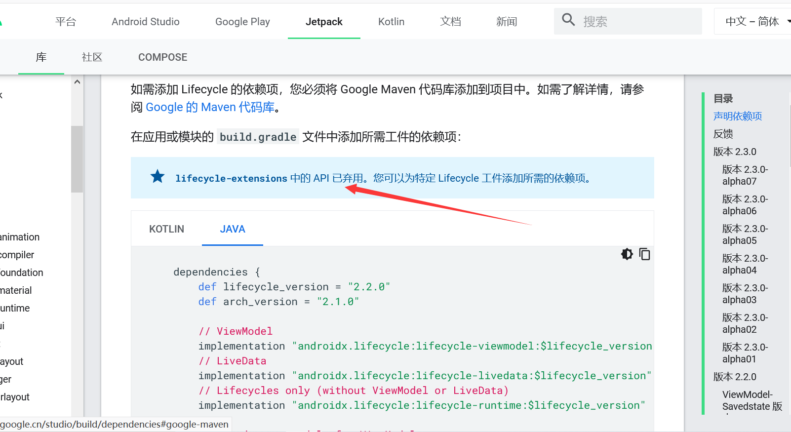The width and height of the screenshot is (791, 432).
Task: Go to 版本 2.3.0-alpha07 entry
Action: click(x=745, y=175)
